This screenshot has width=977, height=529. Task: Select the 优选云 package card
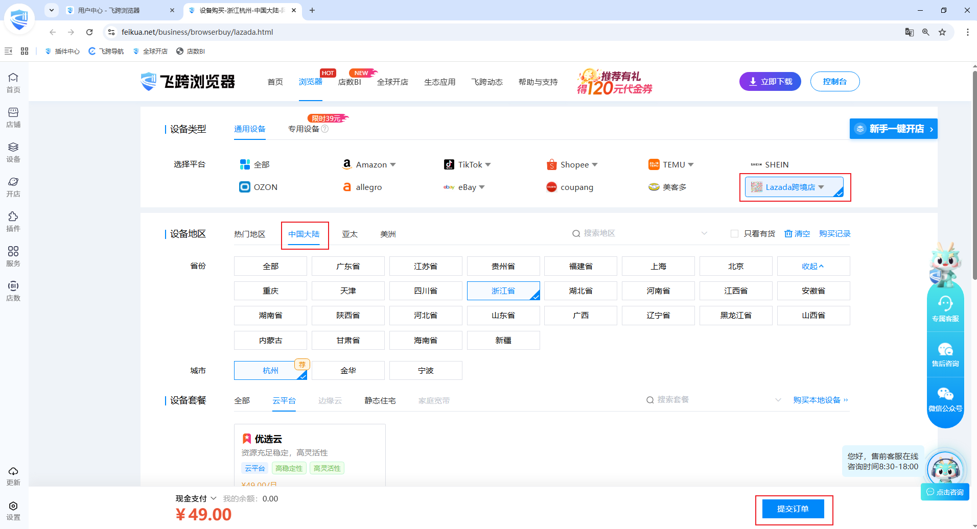(x=310, y=454)
